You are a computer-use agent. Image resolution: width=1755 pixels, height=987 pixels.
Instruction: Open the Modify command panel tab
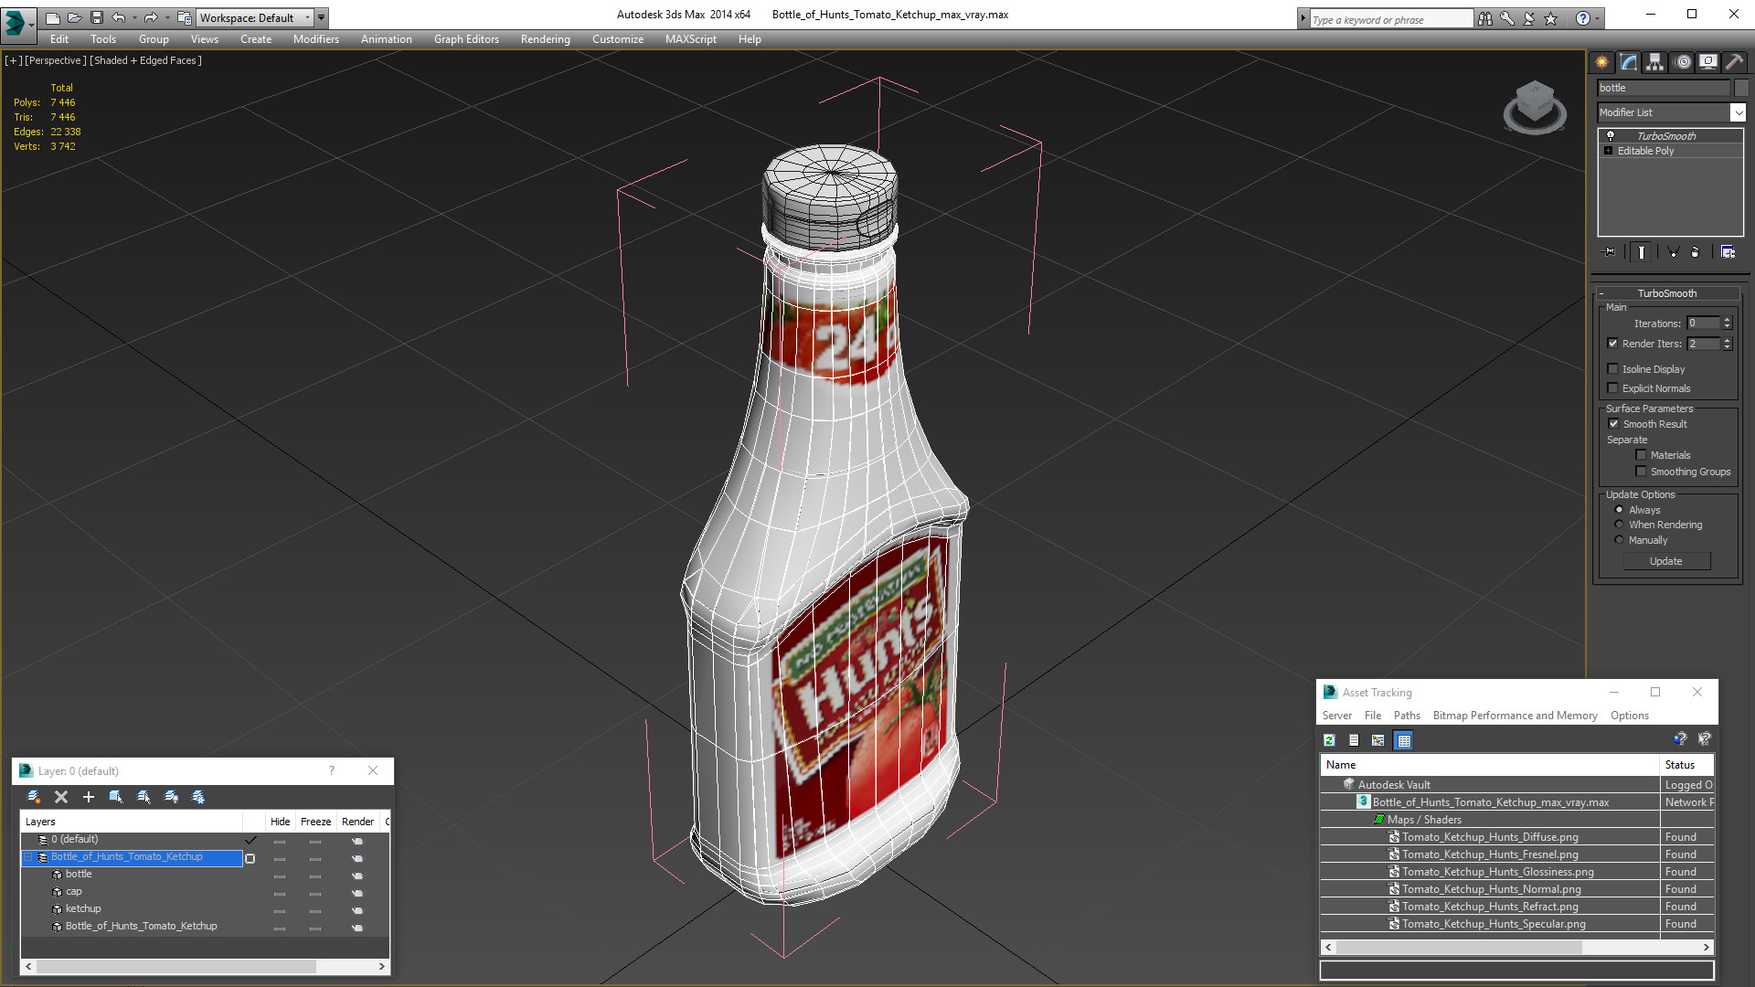(1629, 62)
